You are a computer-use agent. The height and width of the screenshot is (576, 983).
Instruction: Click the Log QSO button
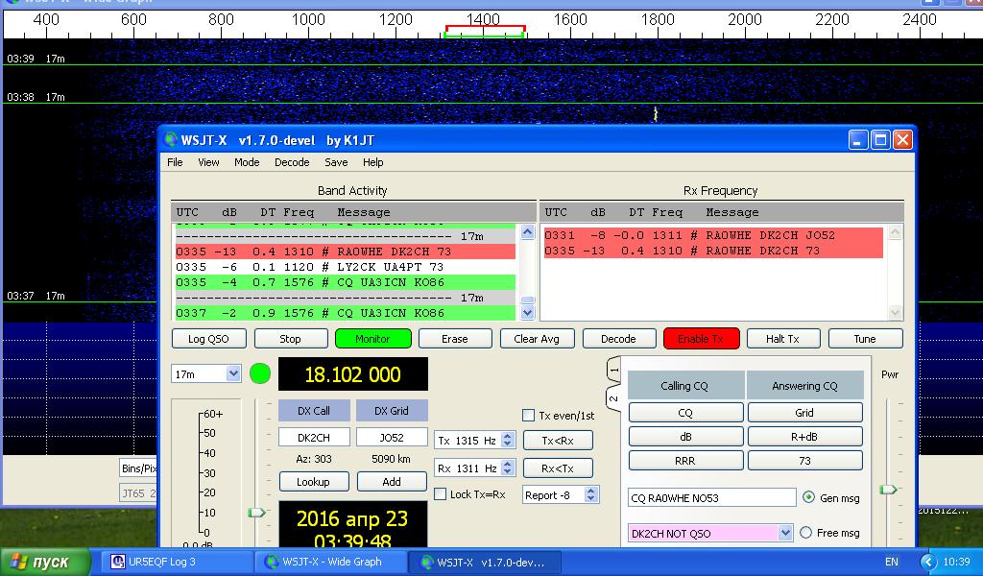tap(209, 339)
